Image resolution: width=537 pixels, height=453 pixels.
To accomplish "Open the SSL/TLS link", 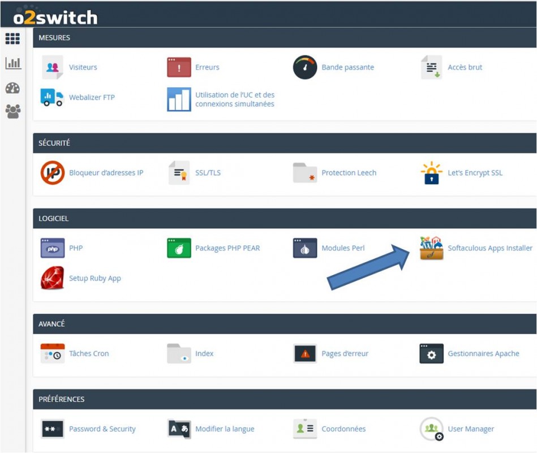I will pos(208,173).
